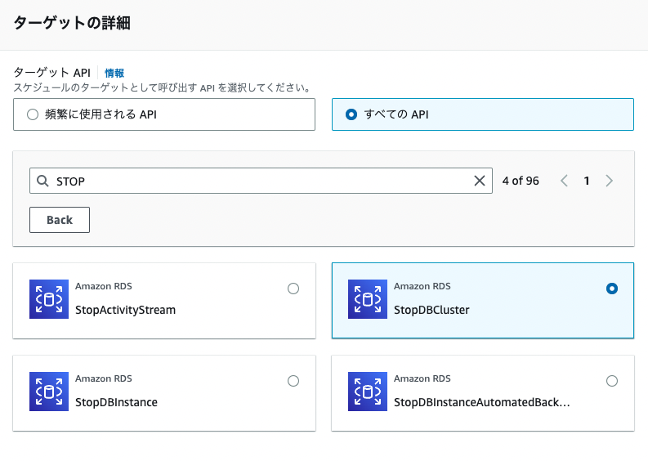The image size is (648, 461).
Task: Click the StopDBInstance API name text
Action: click(x=116, y=402)
